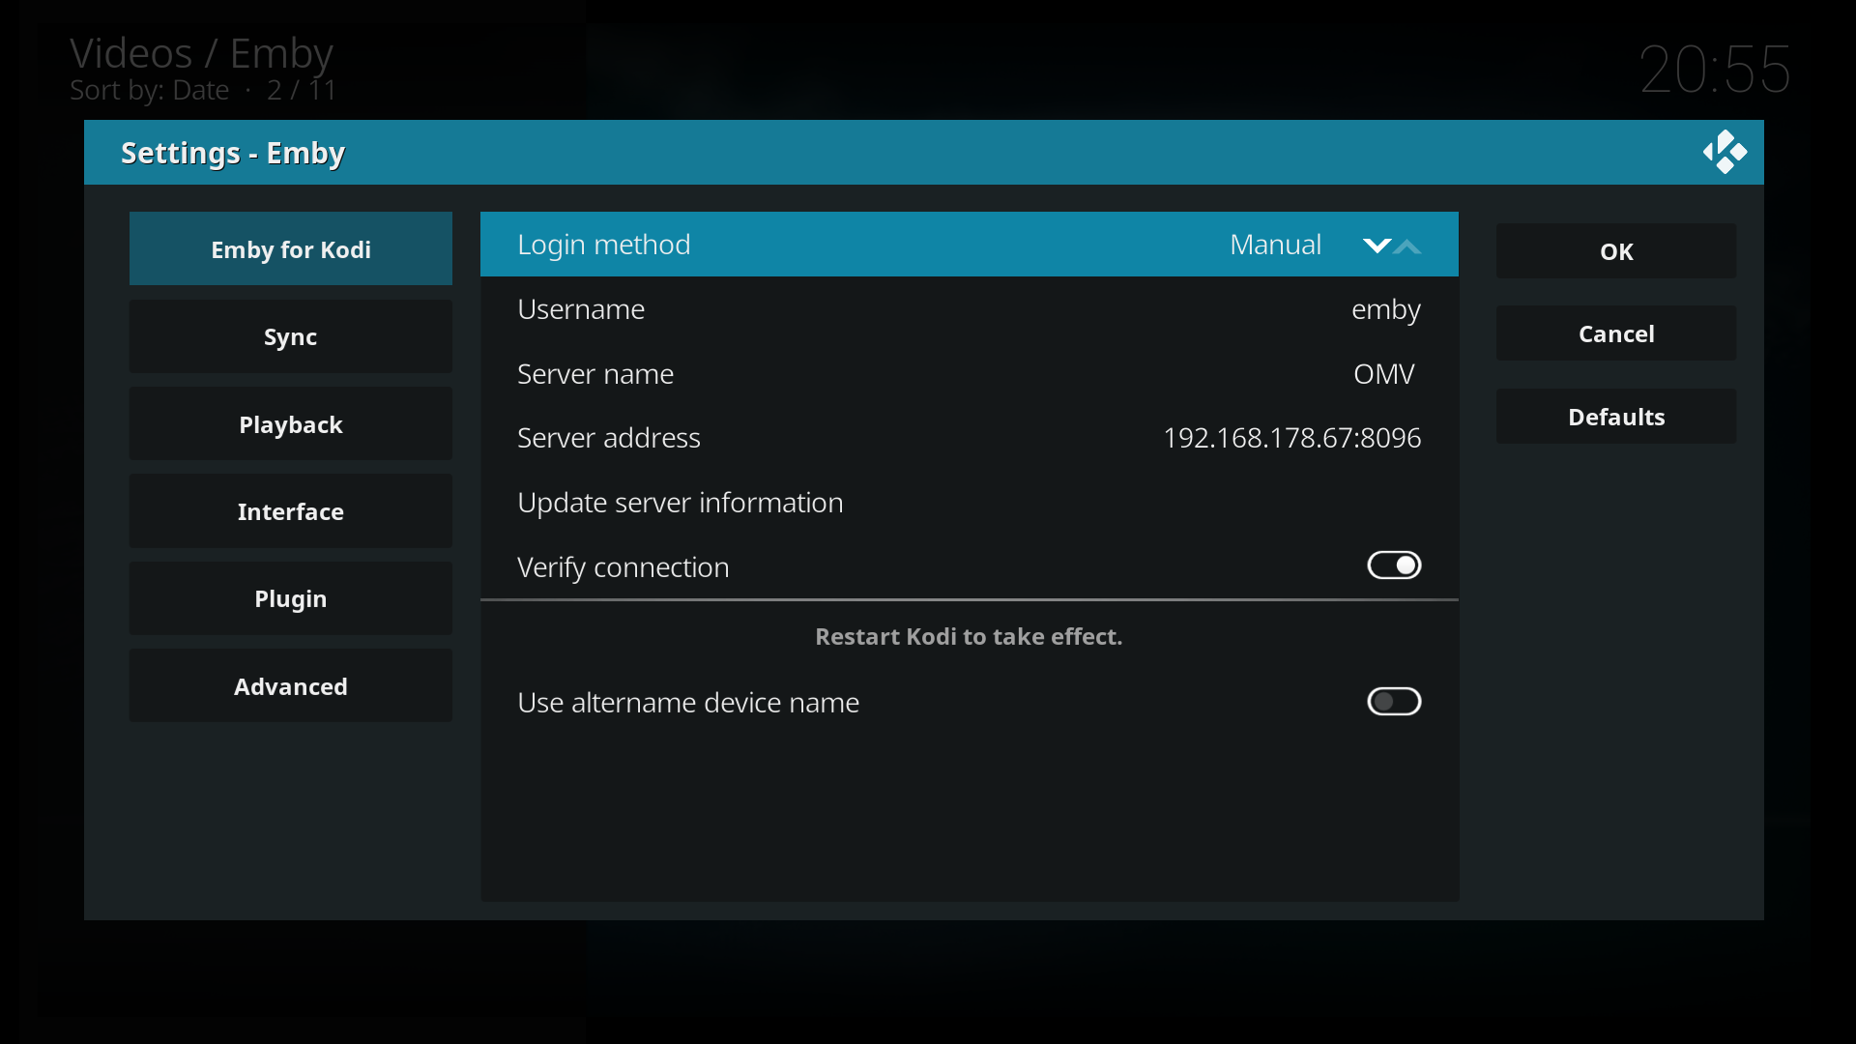Enable Use alternate device name switch
Viewport: 1856px width, 1044px height.
click(1394, 702)
